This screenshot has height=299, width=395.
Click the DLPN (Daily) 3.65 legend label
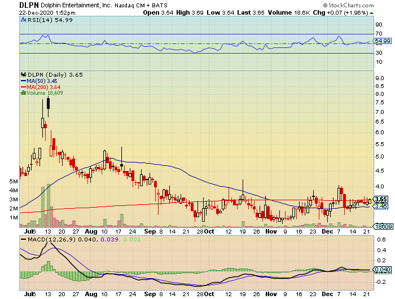(55, 75)
